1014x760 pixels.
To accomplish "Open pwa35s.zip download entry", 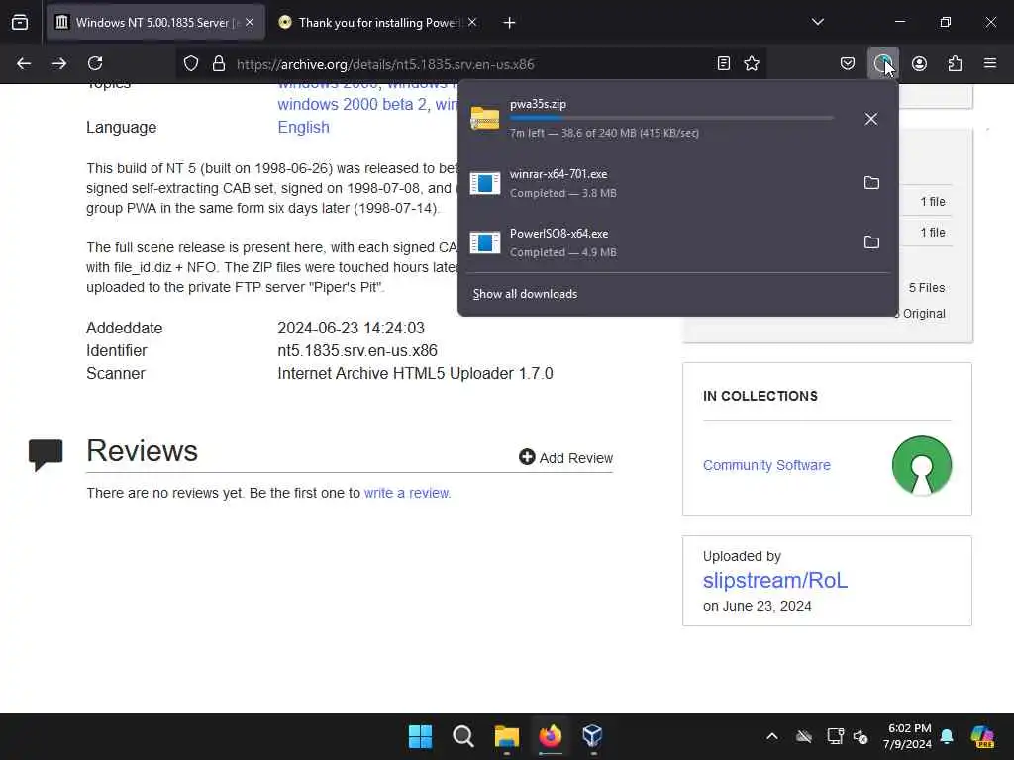I will click(x=657, y=119).
